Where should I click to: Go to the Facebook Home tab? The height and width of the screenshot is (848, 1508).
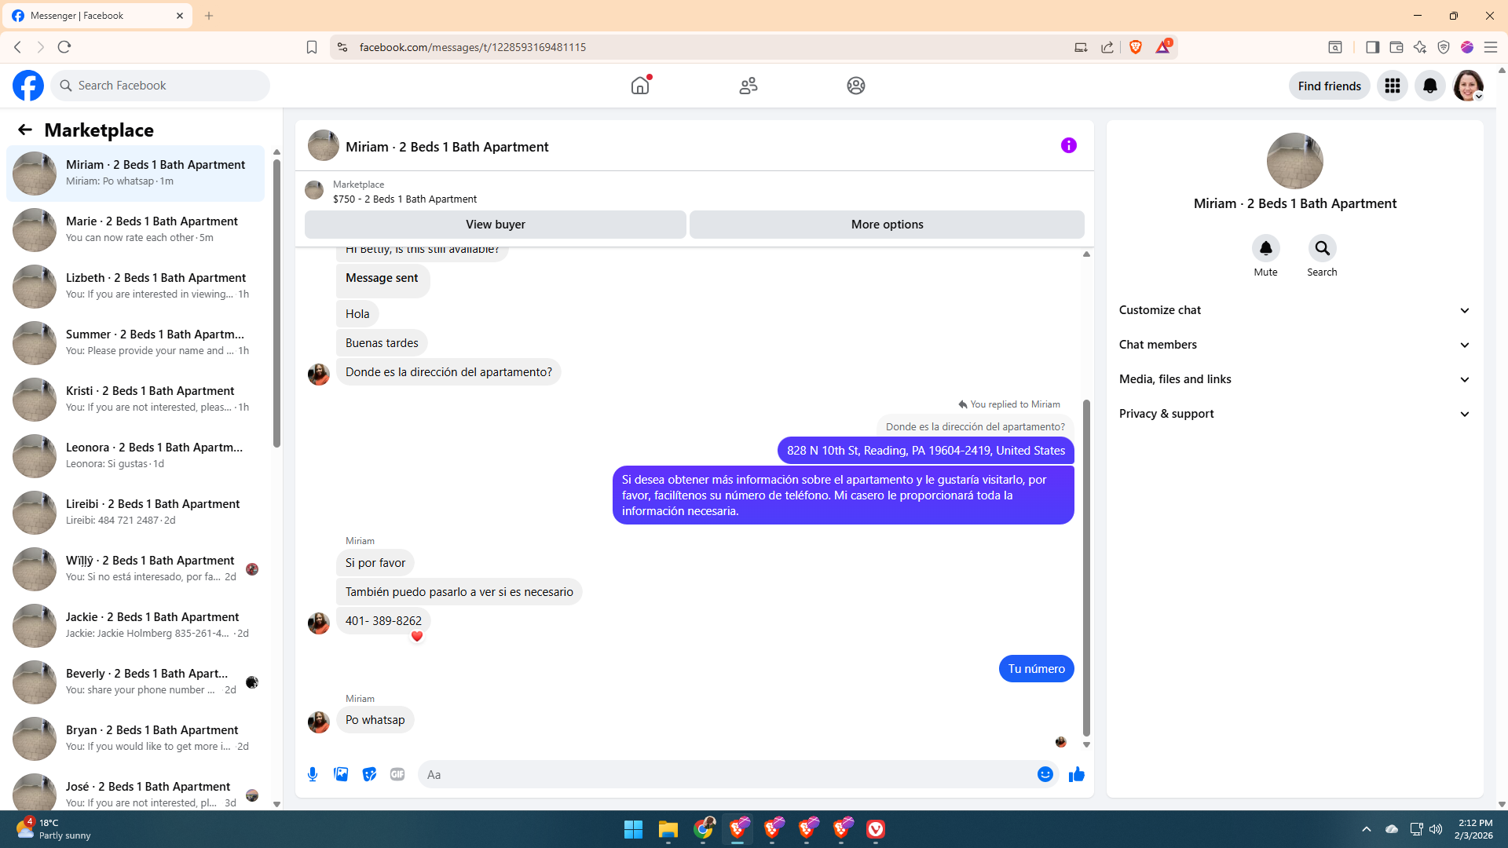640,86
